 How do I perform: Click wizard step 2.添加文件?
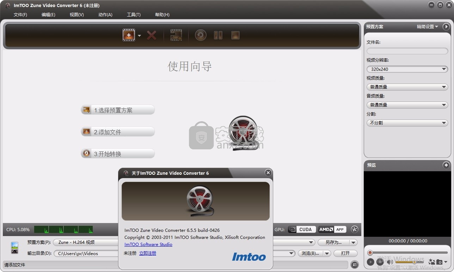pos(118,132)
